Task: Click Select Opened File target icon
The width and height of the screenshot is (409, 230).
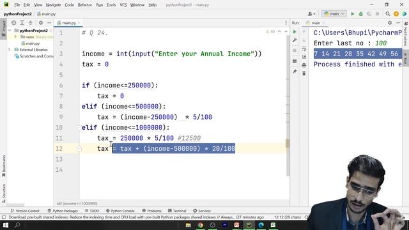Action: [x=14, y=23]
